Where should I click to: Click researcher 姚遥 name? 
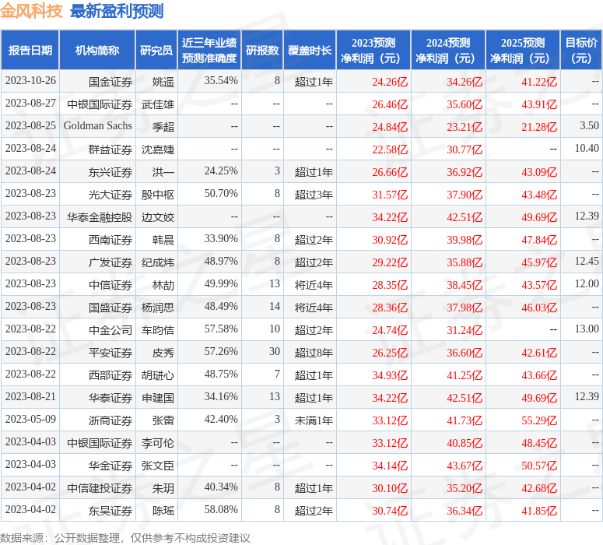click(x=163, y=81)
